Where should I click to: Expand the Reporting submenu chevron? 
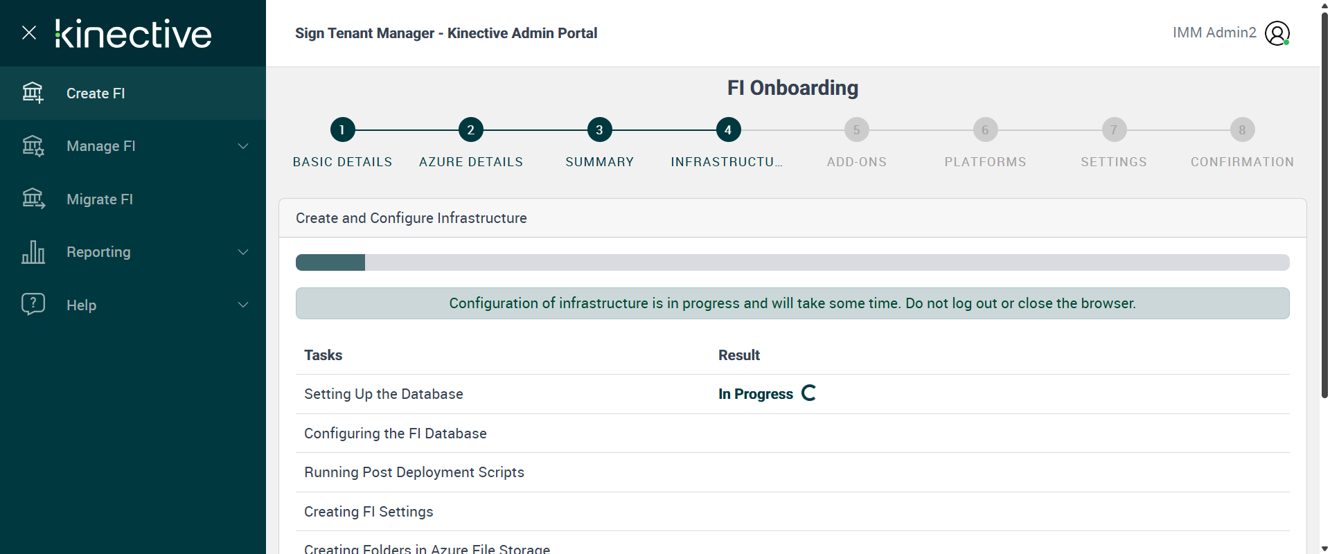pyautogui.click(x=243, y=252)
